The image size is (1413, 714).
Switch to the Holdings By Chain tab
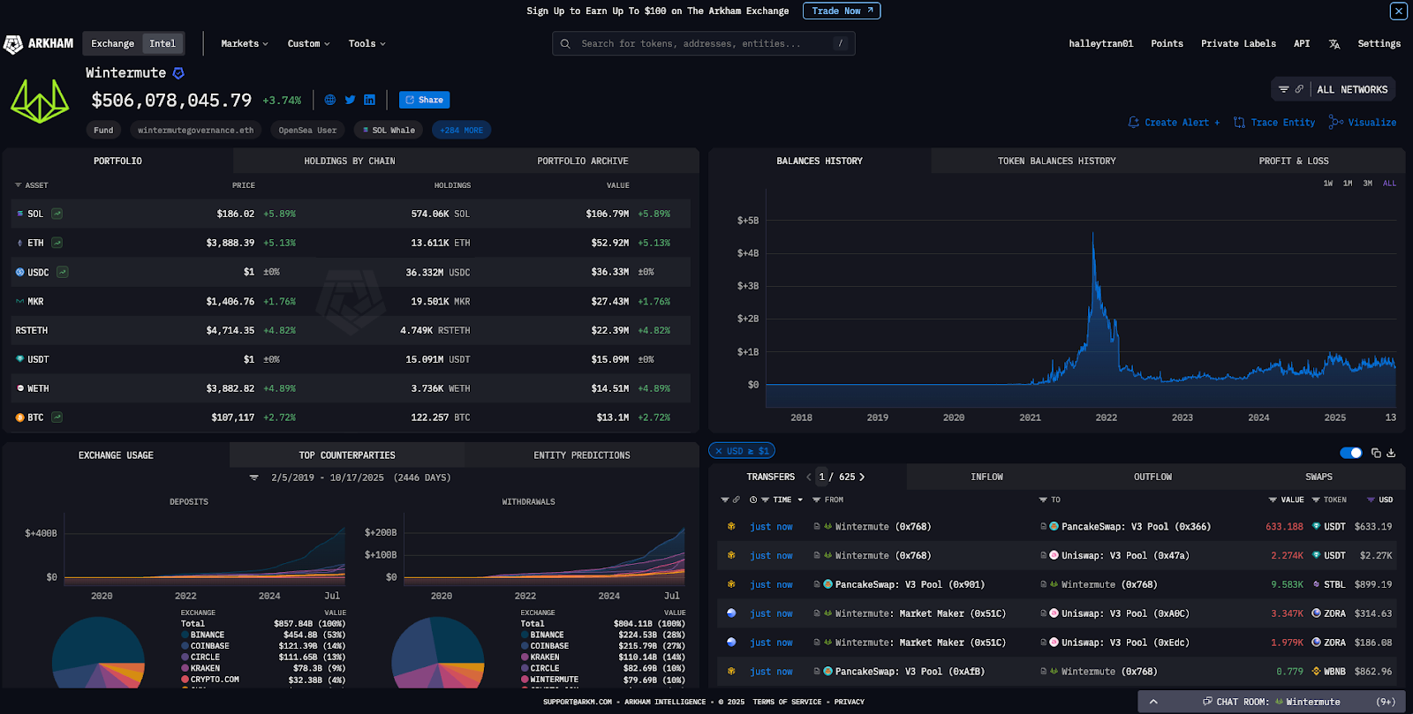pyautogui.click(x=349, y=161)
